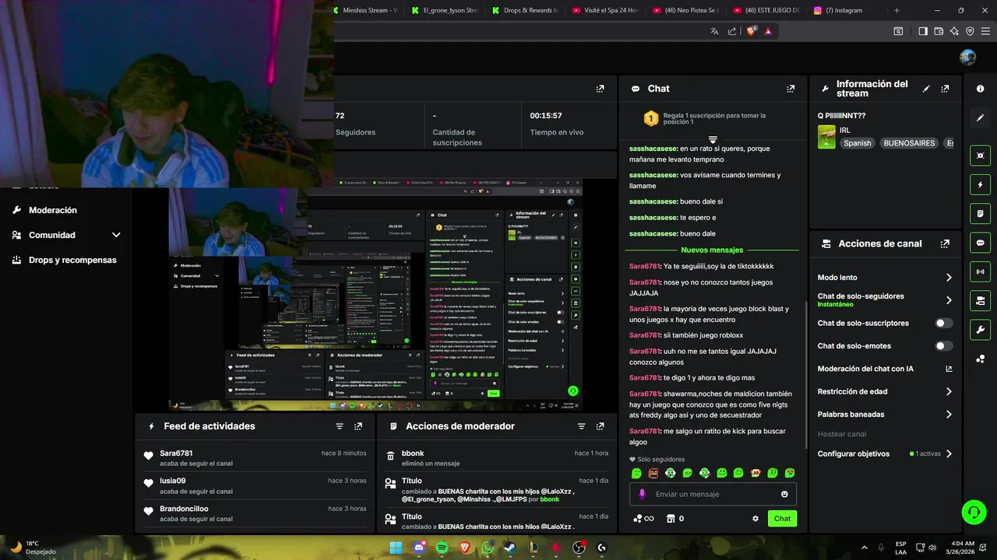This screenshot has height=560, width=997.
Task: Toggle the channel actions icon in right sidebar
Action: (x=980, y=300)
